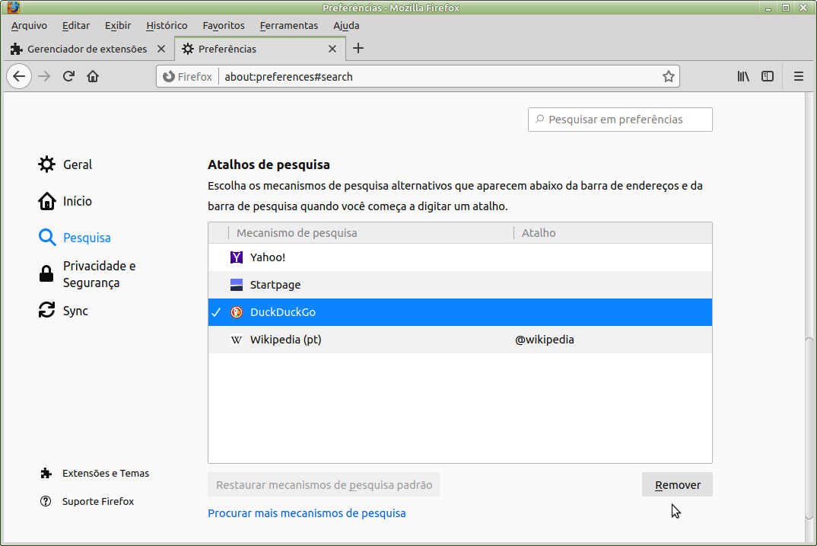Select the Startpage engine name
Viewport: 817px width, 546px height.
[275, 285]
